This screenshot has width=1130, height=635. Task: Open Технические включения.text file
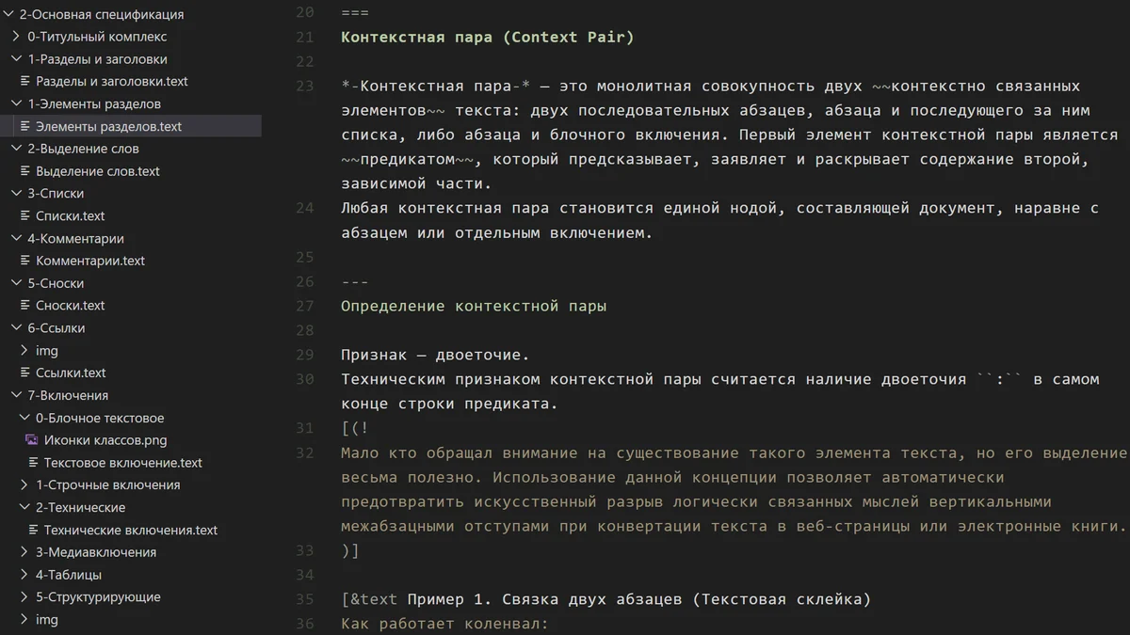pos(131,531)
